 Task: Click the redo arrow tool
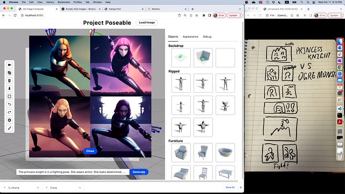pos(10,112)
